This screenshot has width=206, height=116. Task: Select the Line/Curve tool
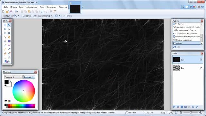click(9, 57)
